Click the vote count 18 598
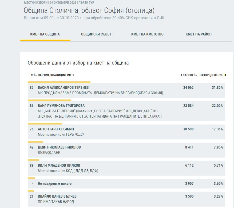The height and width of the screenshot is (208, 234). [x=188, y=129]
